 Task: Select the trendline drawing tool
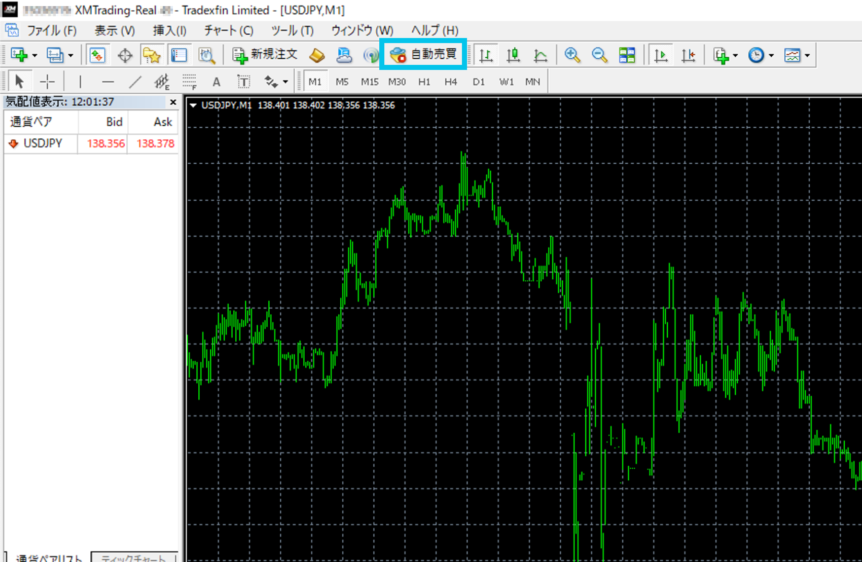[135, 82]
